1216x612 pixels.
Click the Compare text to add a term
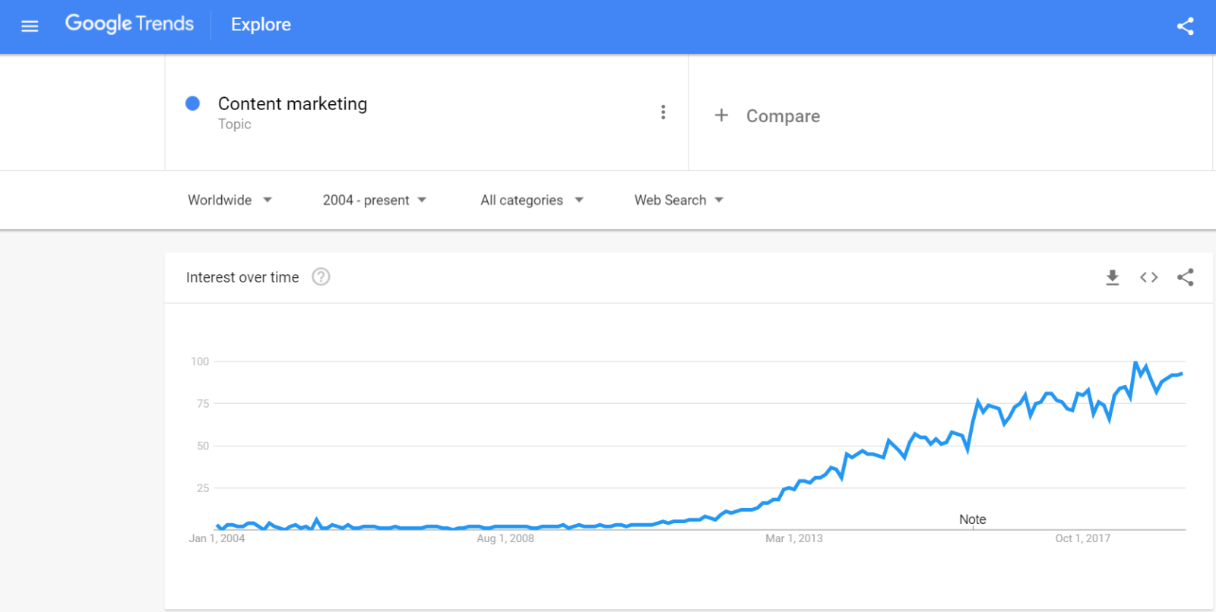783,116
